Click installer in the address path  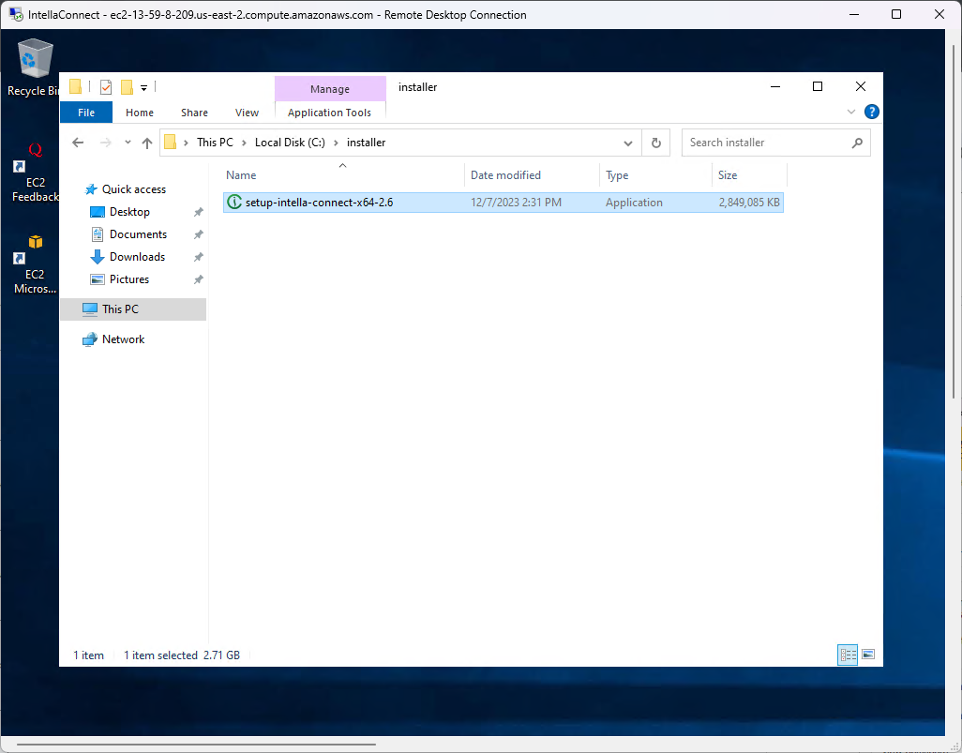[367, 143]
